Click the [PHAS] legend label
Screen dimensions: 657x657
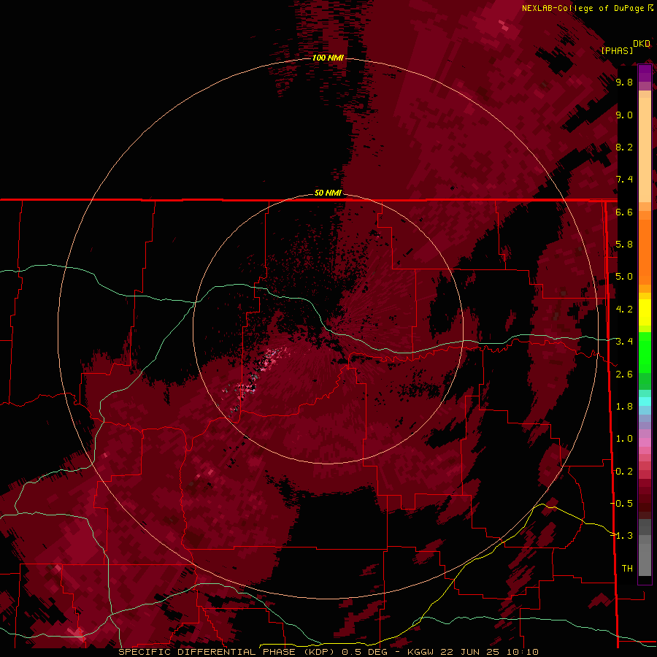tap(617, 50)
